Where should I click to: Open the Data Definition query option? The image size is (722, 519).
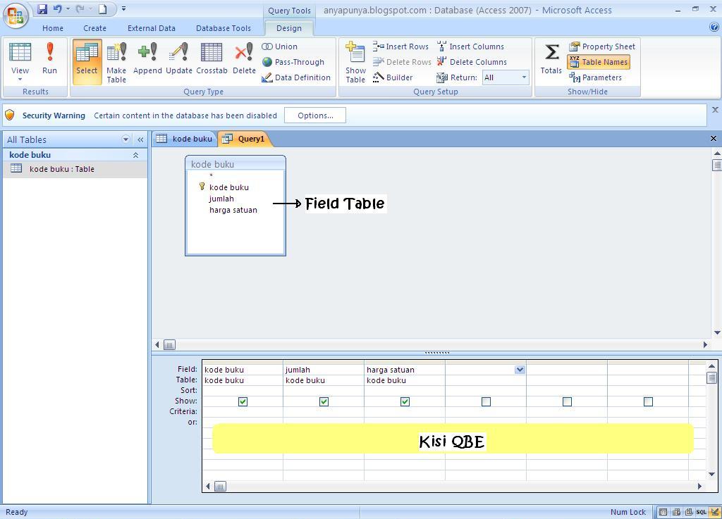pos(296,77)
